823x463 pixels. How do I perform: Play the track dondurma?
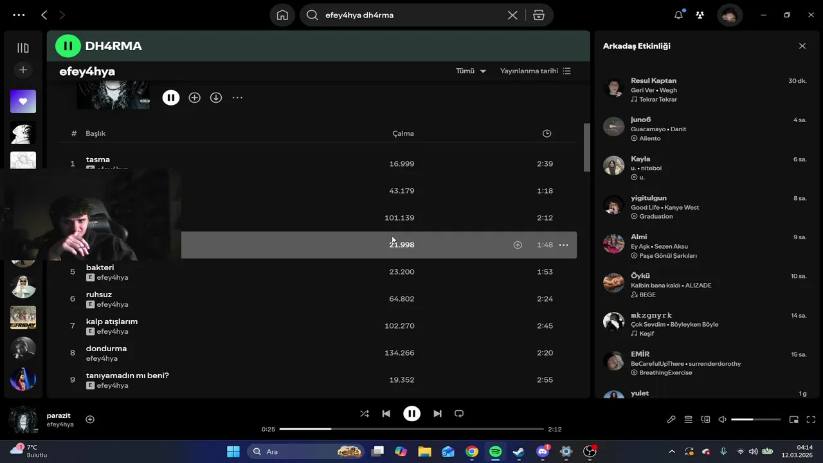point(106,349)
